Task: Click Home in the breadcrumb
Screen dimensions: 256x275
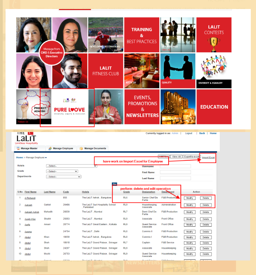Action: (20, 158)
